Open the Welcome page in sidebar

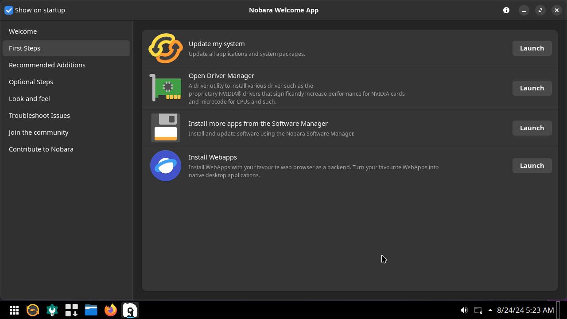pyautogui.click(x=66, y=31)
